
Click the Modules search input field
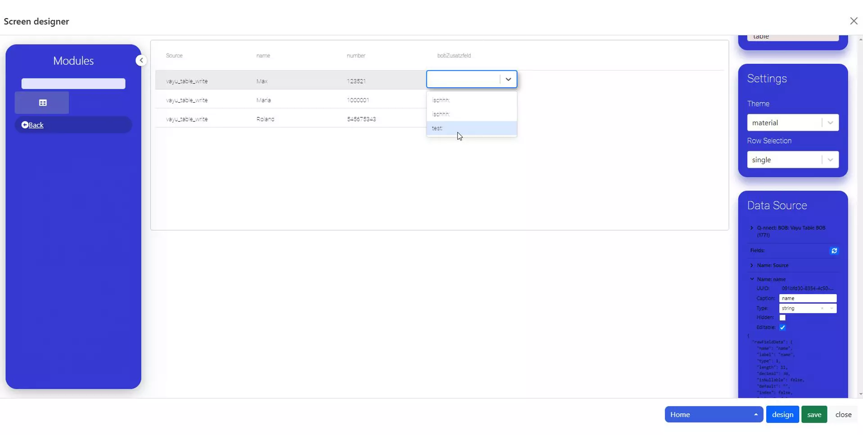coord(73,84)
